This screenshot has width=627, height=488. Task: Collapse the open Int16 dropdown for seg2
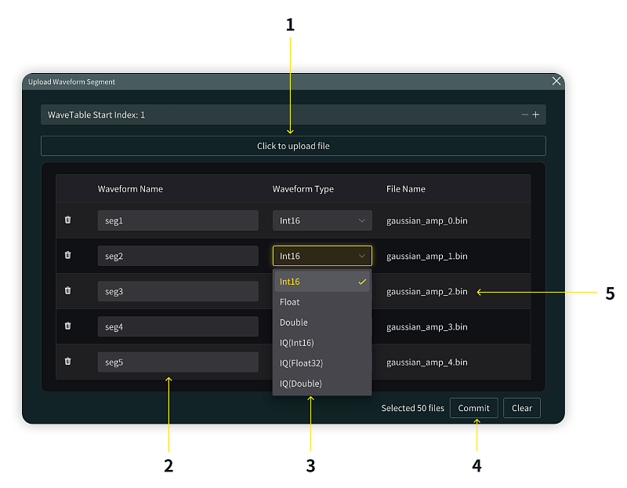coord(322,256)
